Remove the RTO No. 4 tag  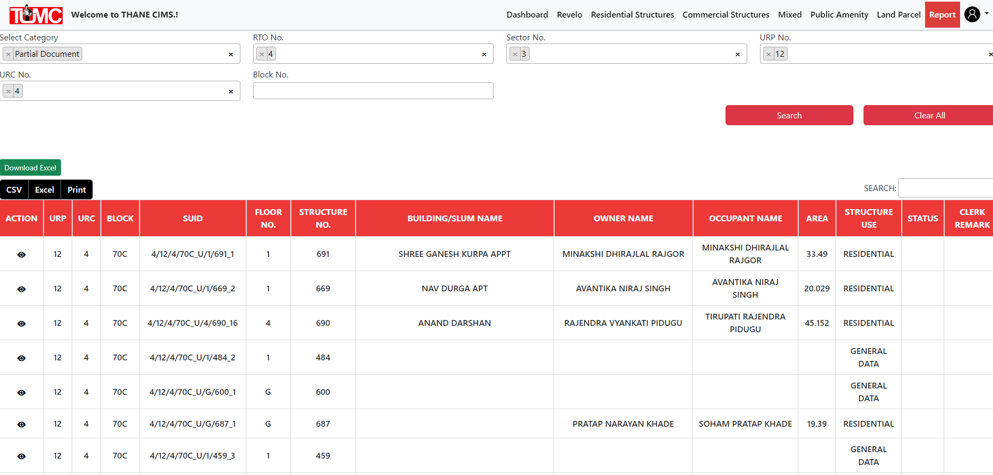262,54
